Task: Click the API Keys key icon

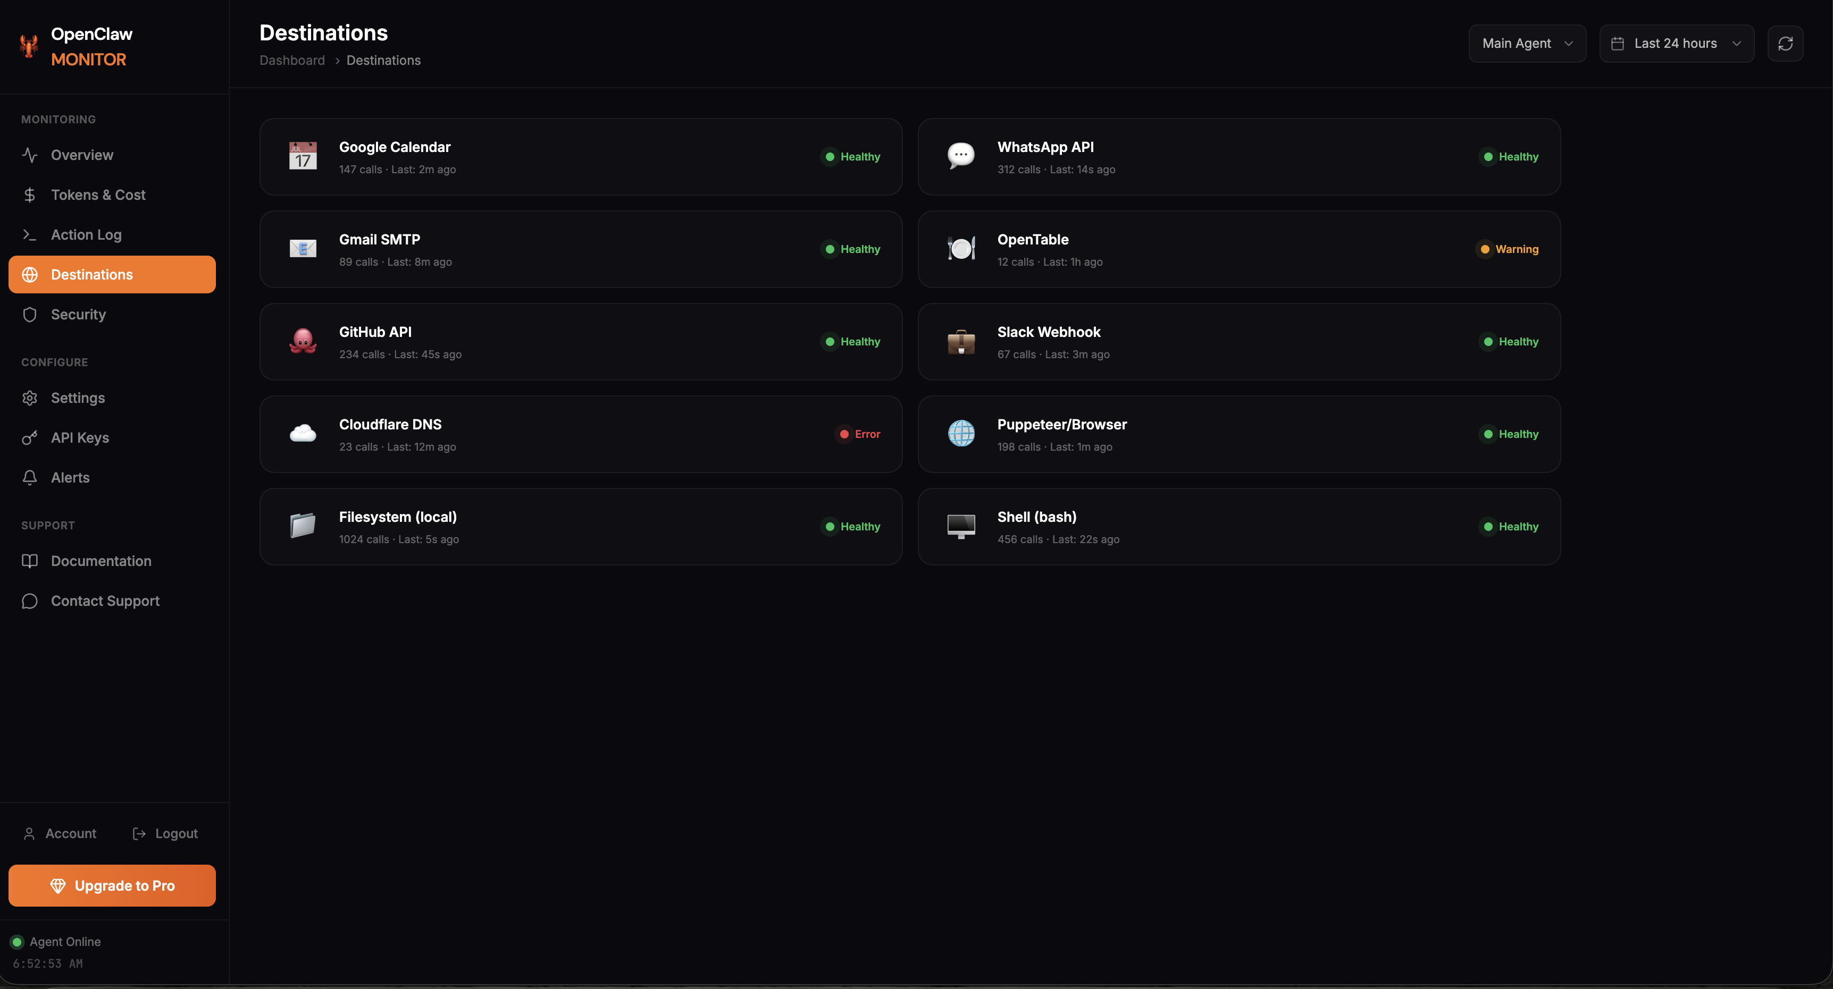Action: coord(30,437)
